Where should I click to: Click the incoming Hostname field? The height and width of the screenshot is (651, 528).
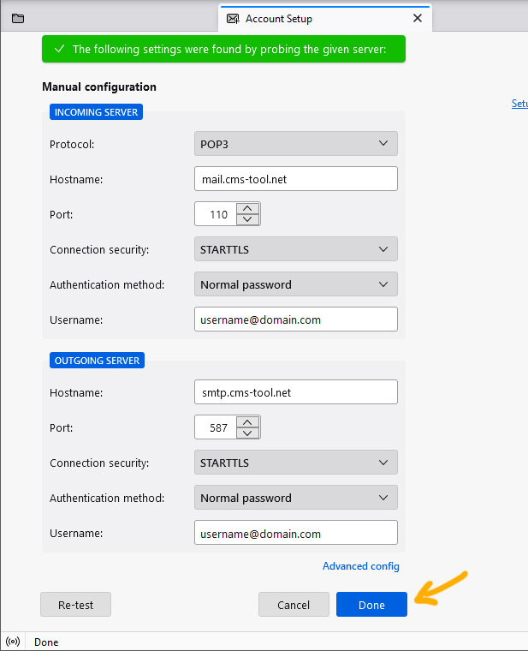(296, 178)
